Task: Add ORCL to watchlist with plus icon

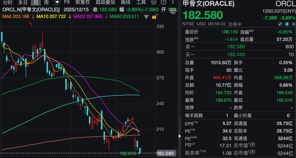Action: point(294,24)
